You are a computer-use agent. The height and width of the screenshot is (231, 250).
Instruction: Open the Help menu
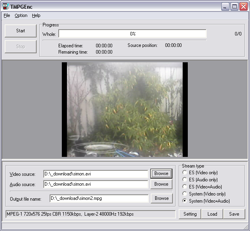[x=36, y=15]
